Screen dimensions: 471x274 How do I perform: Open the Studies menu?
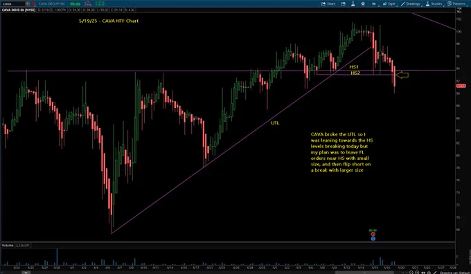click(434, 4)
